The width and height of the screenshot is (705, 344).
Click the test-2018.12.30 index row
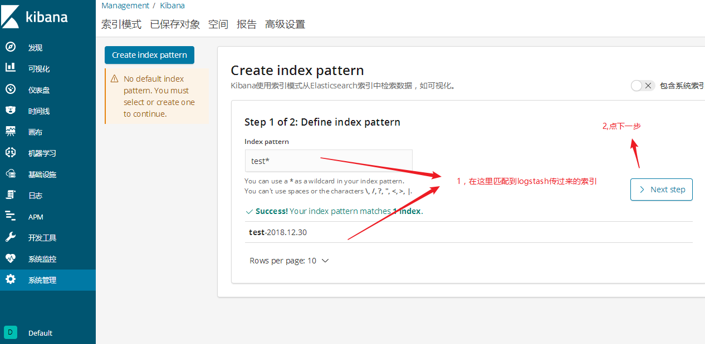[468, 232]
